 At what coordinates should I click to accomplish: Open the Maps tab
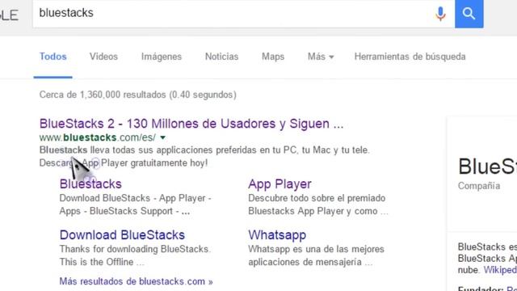click(273, 57)
